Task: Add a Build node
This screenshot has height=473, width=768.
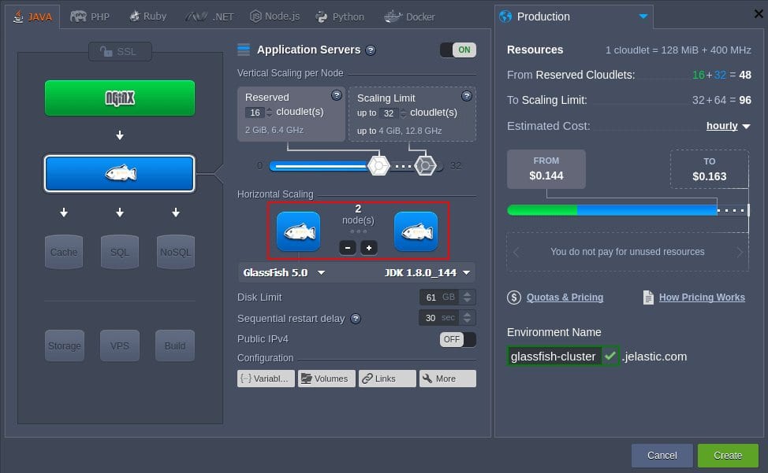Action: pos(175,346)
